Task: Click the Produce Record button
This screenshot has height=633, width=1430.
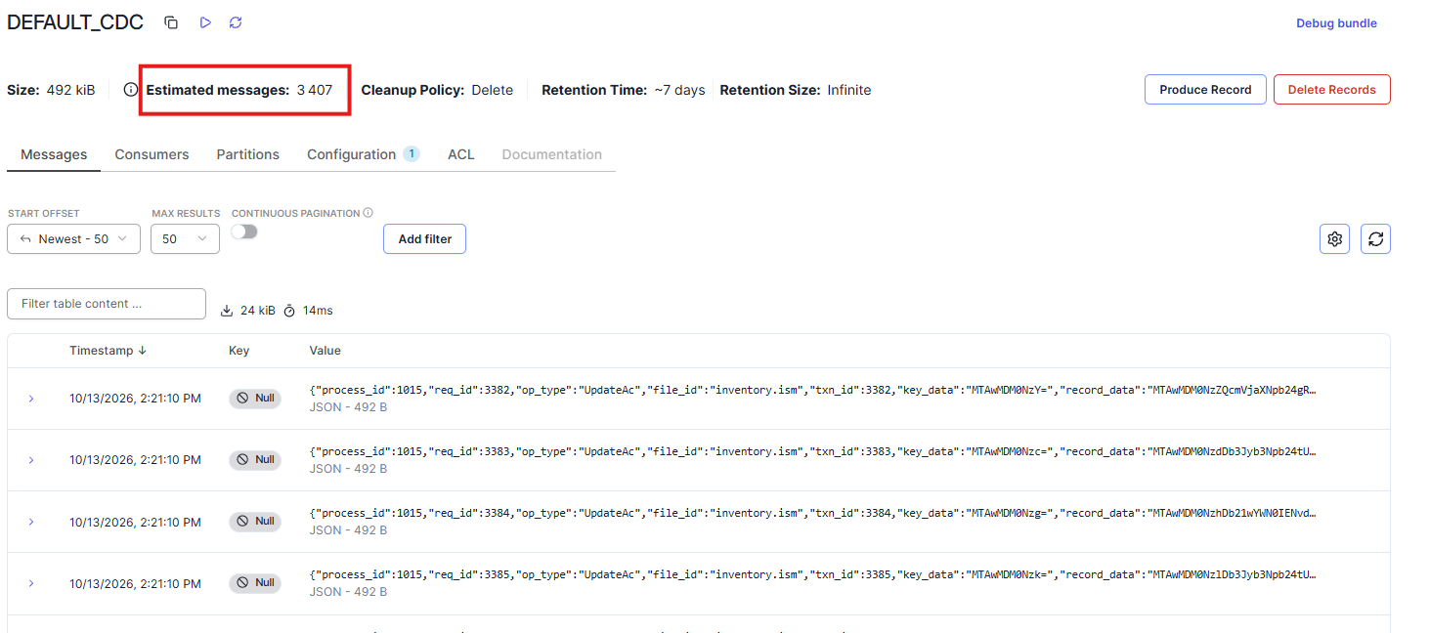Action: click(1205, 90)
